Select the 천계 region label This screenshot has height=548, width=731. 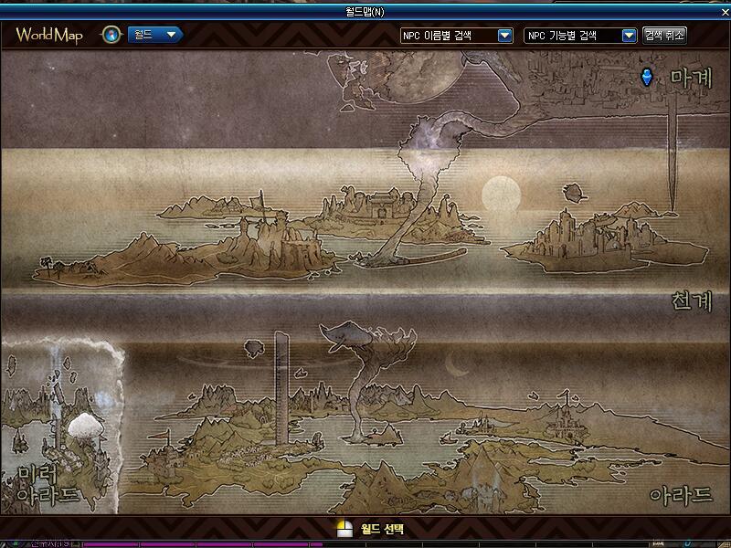[x=692, y=301]
